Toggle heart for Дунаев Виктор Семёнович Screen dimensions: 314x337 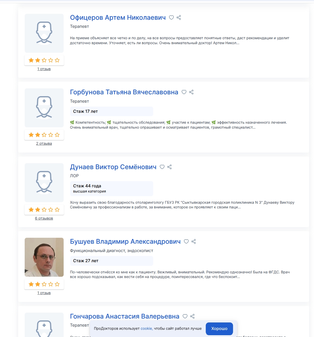click(162, 167)
